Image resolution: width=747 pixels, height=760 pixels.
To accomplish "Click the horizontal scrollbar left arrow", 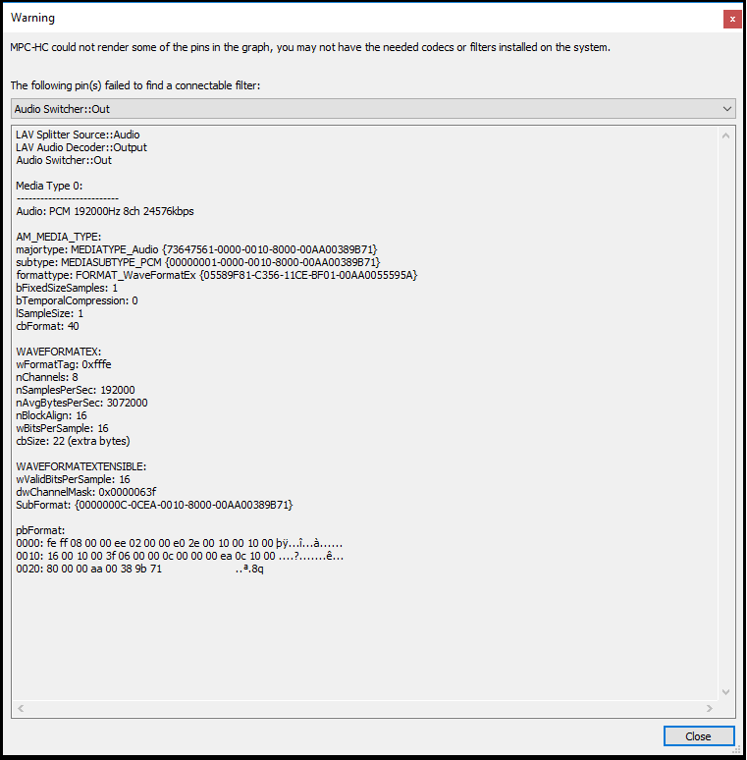I will tap(21, 708).
